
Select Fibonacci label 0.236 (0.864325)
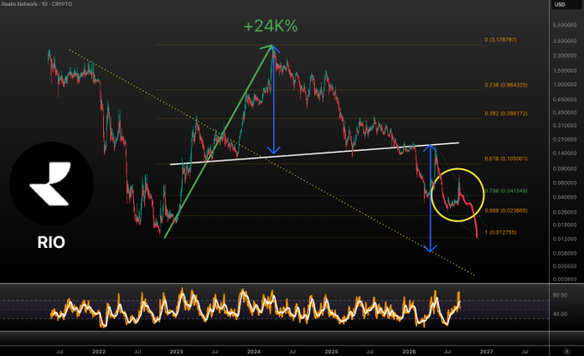(x=506, y=85)
